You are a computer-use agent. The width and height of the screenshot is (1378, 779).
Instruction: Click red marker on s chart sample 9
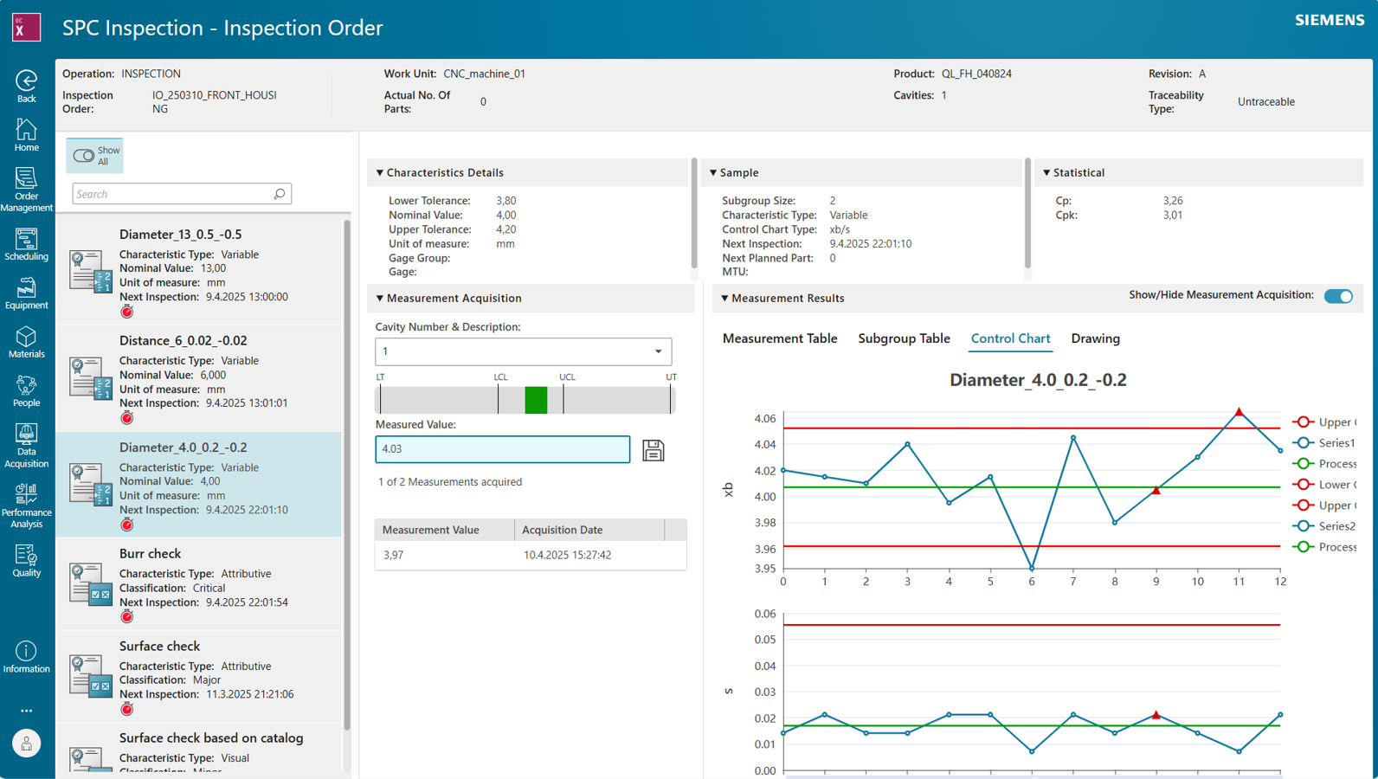click(1156, 715)
